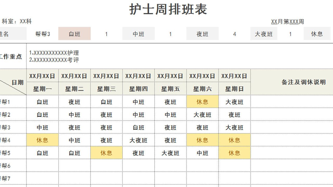Select 帮帮2's Sunday 夜班 cell
The height and width of the screenshot is (187, 333).
pyautogui.click(x=234, y=115)
